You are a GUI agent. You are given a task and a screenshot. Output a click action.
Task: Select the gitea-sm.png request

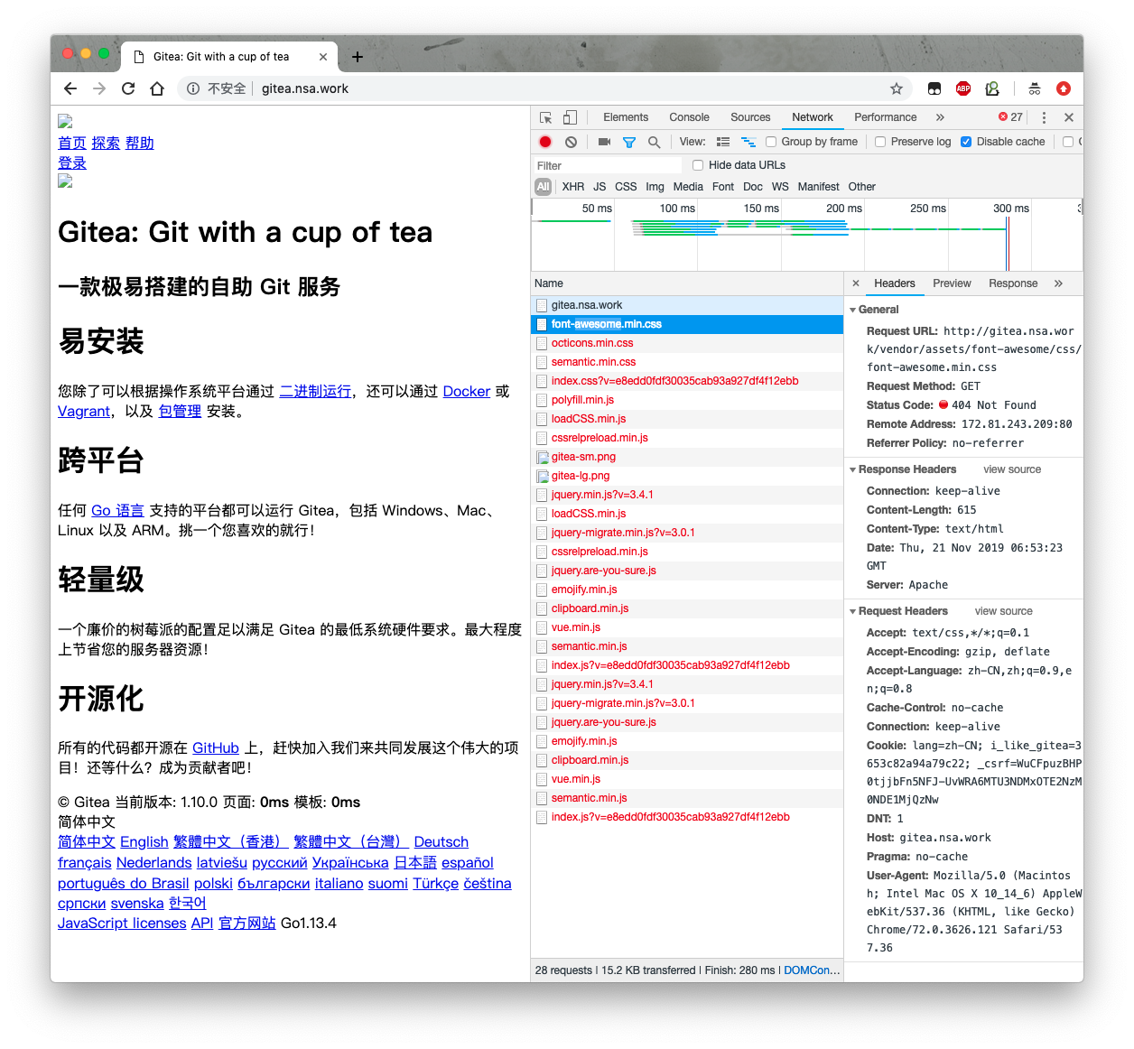pyautogui.click(x=687, y=457)
